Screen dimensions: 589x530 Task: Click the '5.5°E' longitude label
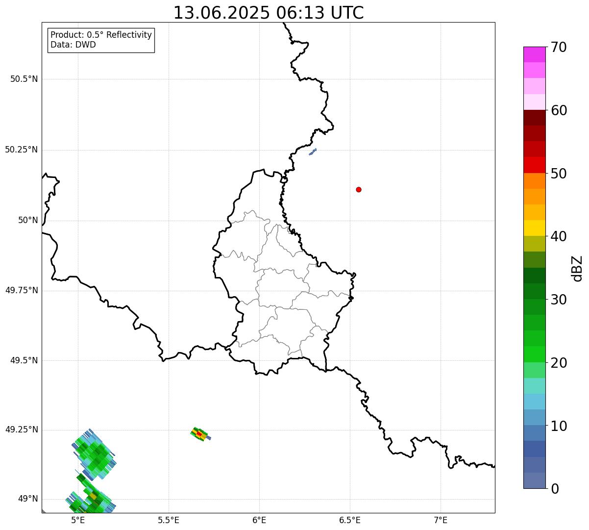tap(169, 520)
